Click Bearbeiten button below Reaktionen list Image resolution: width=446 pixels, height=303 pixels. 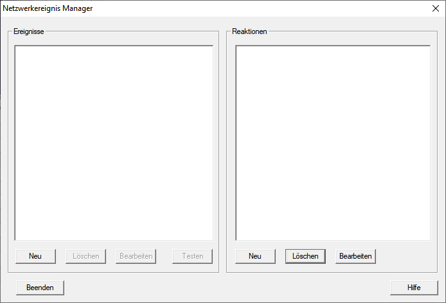click(355, 256)
